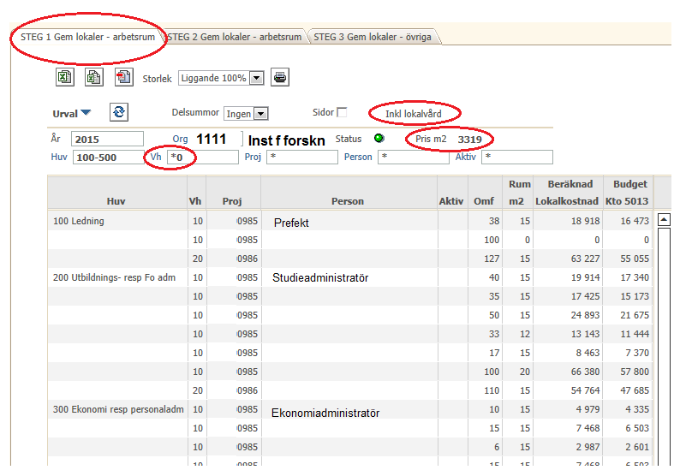Click the printer icon

point(280,78)
